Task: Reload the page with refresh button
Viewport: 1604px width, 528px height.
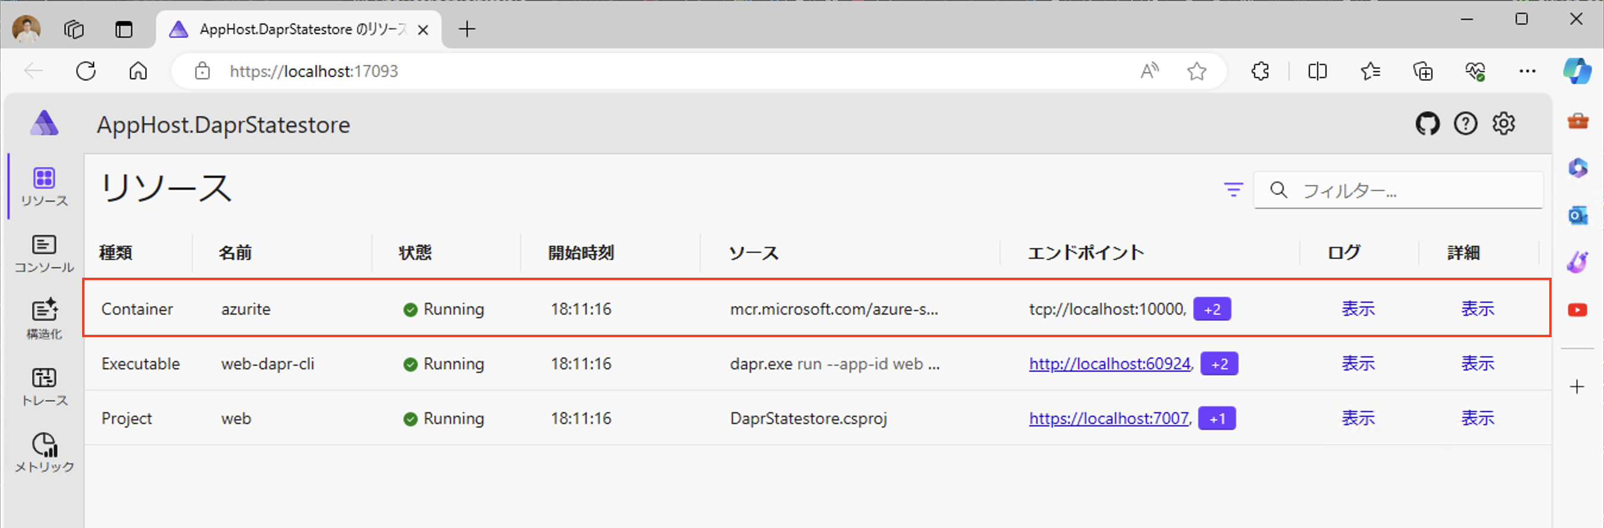Action: point(86,71)
